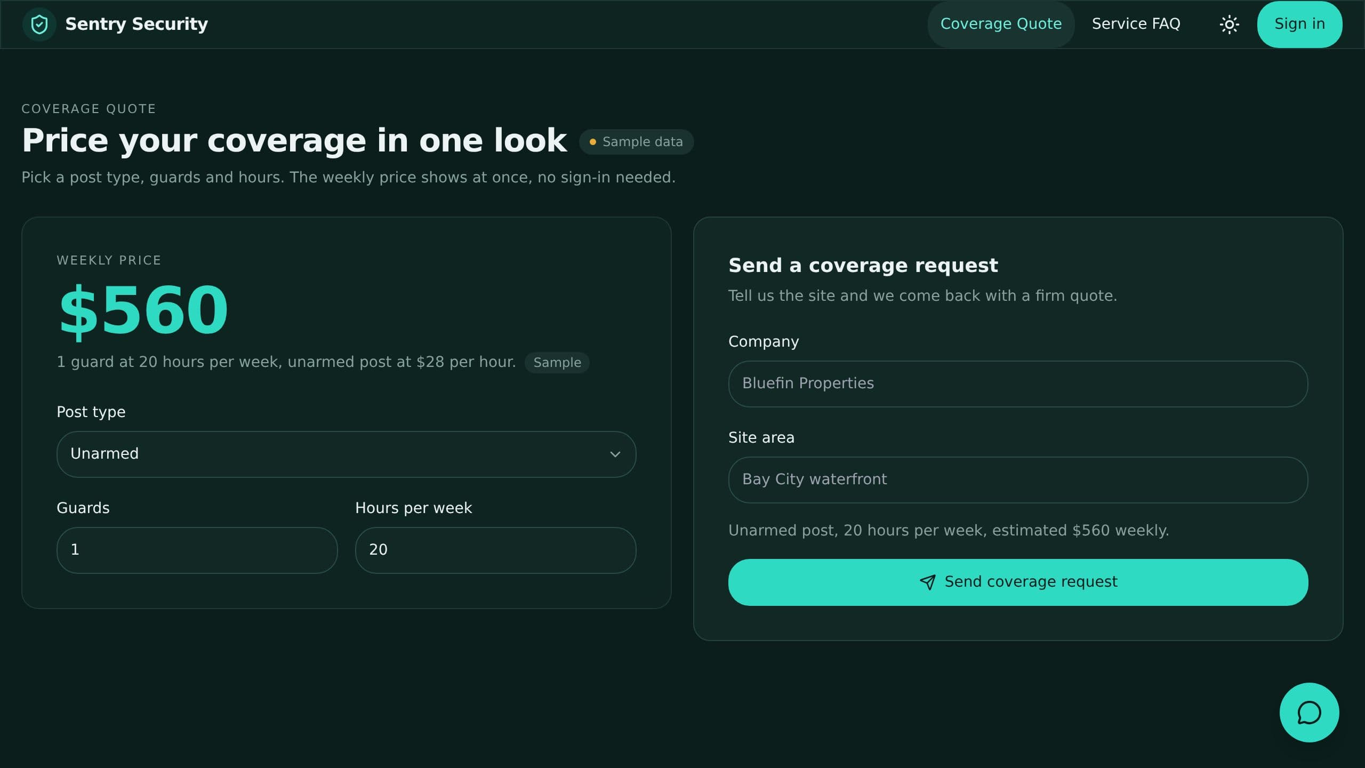Toggle the light theme sun icon

tap(1229, 25)
